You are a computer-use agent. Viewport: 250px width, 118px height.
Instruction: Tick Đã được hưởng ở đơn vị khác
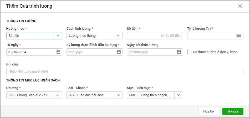(189, 52)
